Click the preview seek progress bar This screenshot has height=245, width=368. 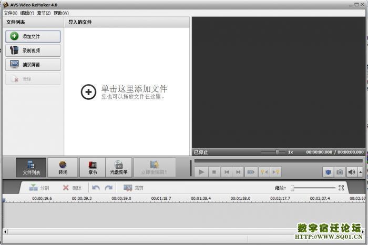point(278,161)
